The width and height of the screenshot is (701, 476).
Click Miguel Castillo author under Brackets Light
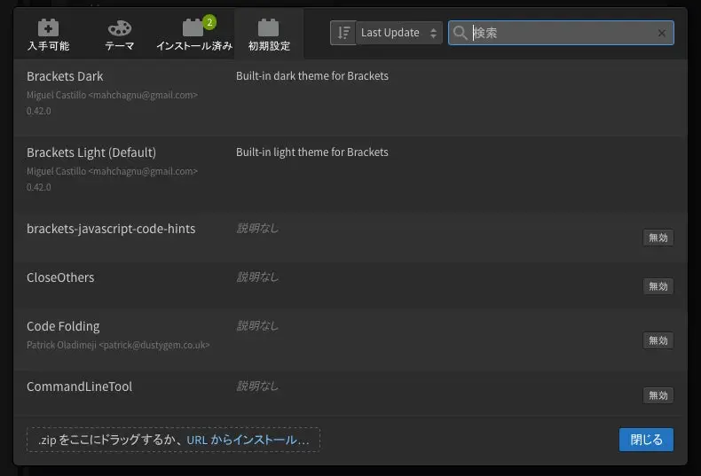pyautogui.click(x=112, y=171)
